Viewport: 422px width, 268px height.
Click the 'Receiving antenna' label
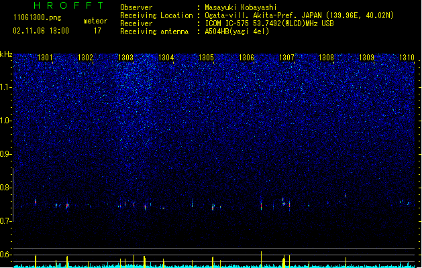pyautogui.click(x=154, y=31)
